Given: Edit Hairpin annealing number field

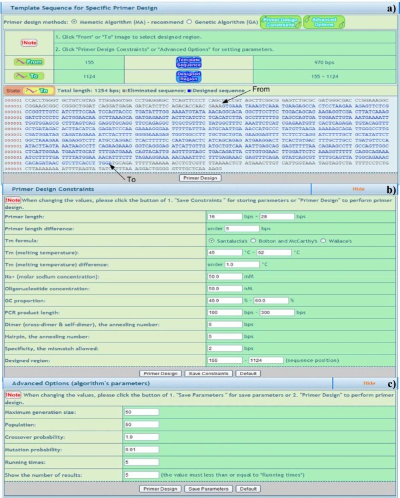Looking at the screenshot, I should (225, 336).
